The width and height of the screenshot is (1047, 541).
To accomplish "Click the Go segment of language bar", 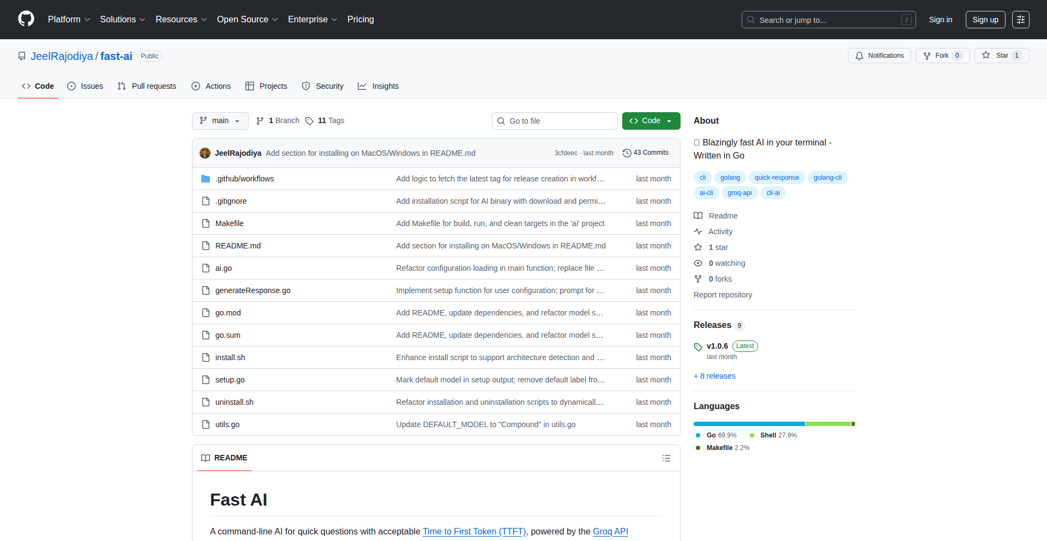I will tap(749, 424).
